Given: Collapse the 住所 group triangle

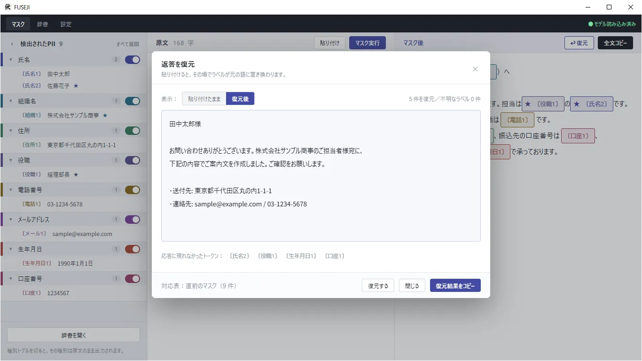Looking at the screenshot, I should tap(11, 131).
